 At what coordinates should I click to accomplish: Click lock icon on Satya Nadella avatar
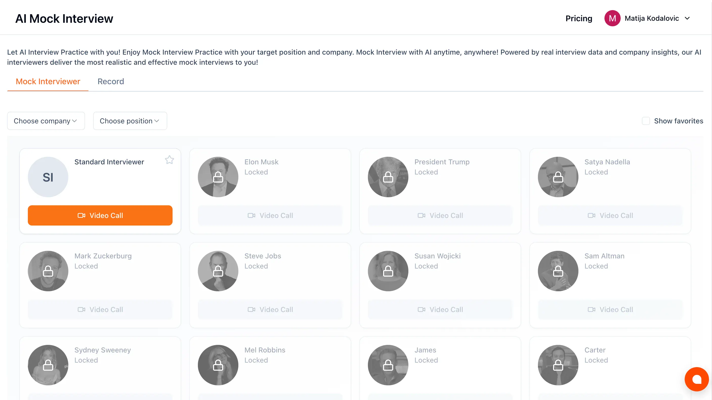(x=558, y=177)
